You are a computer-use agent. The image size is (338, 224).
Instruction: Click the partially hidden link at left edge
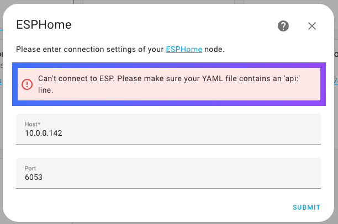pos(1,81)
